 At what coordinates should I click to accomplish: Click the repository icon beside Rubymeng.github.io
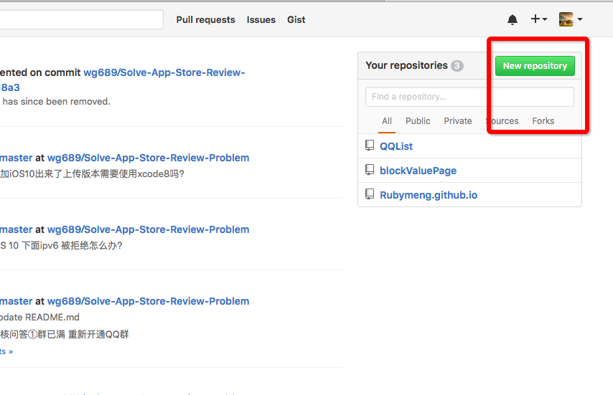[x=370, y=194]
